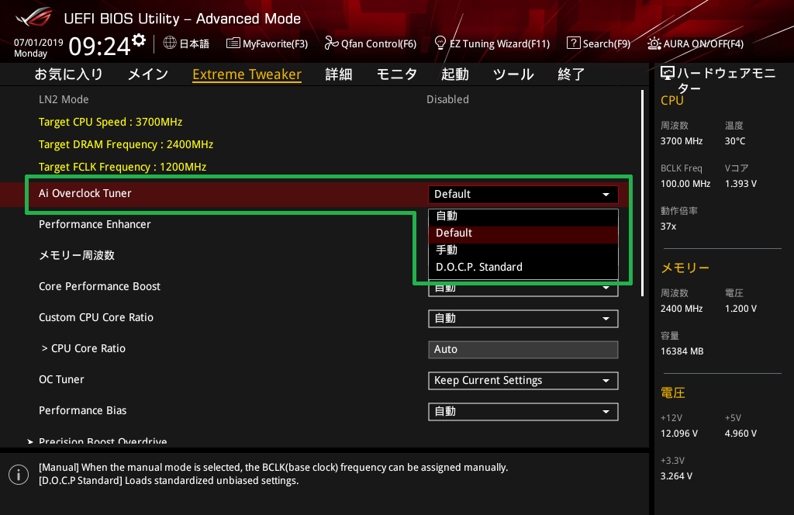Click +3.3V 3.264 V reading
Image resolution: width=794 pixels, height=515 pixels.
coord(676,476)
